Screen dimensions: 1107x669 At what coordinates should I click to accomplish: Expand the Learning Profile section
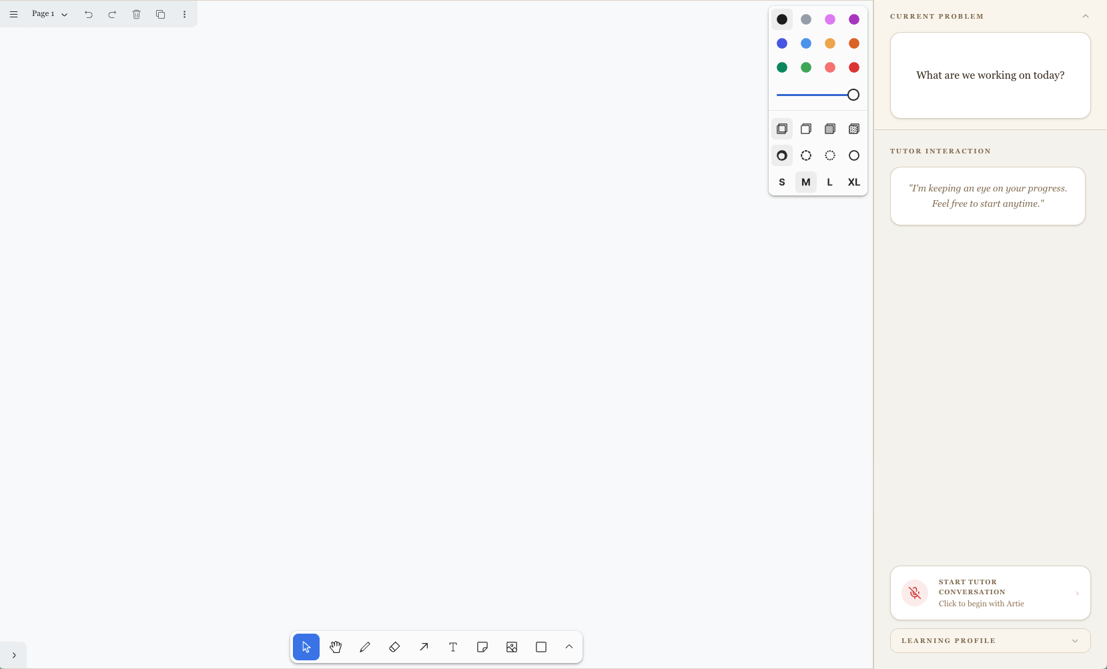click(990, 641)
